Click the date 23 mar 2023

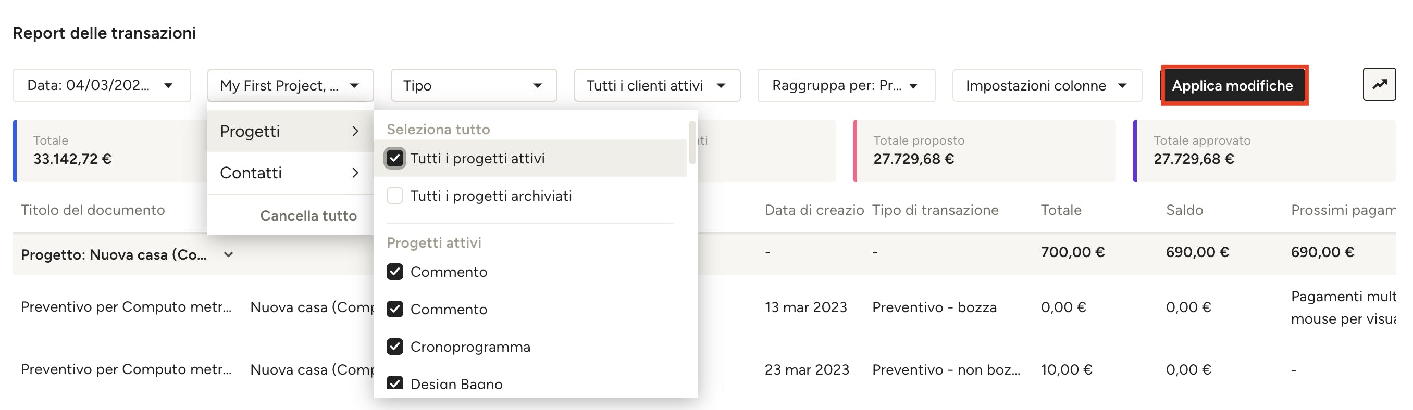tap(807, 369)
